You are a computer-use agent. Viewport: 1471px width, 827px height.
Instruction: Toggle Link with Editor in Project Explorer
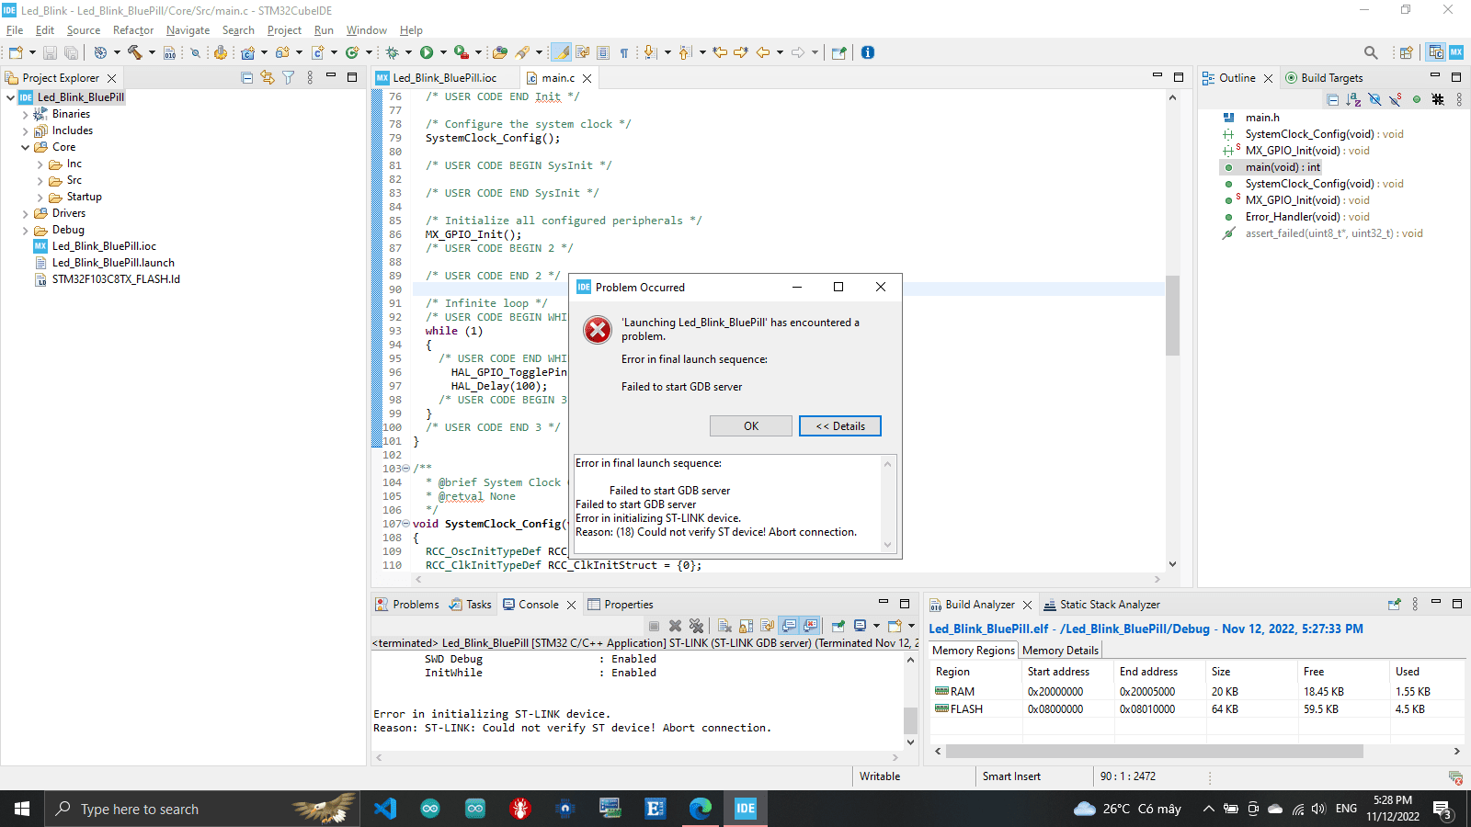point(268,78)
